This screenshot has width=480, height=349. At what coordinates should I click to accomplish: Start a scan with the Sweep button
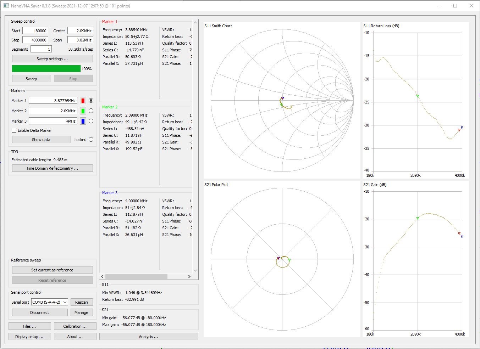(31, 79)
